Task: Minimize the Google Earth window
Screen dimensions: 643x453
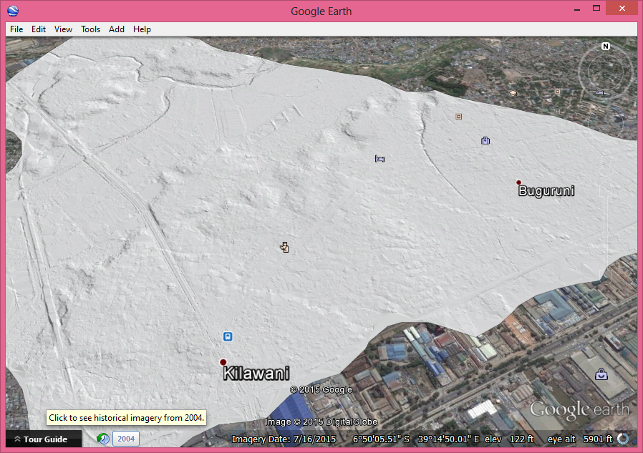Action: click(x=577, y=9)
